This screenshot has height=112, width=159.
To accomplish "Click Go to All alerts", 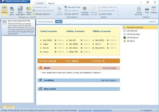I will coord(109,68).
